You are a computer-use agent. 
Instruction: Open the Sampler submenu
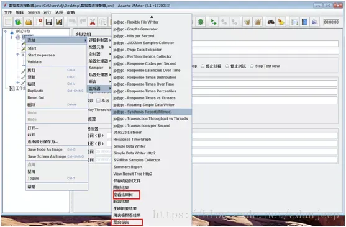click(x=99, y=68)
